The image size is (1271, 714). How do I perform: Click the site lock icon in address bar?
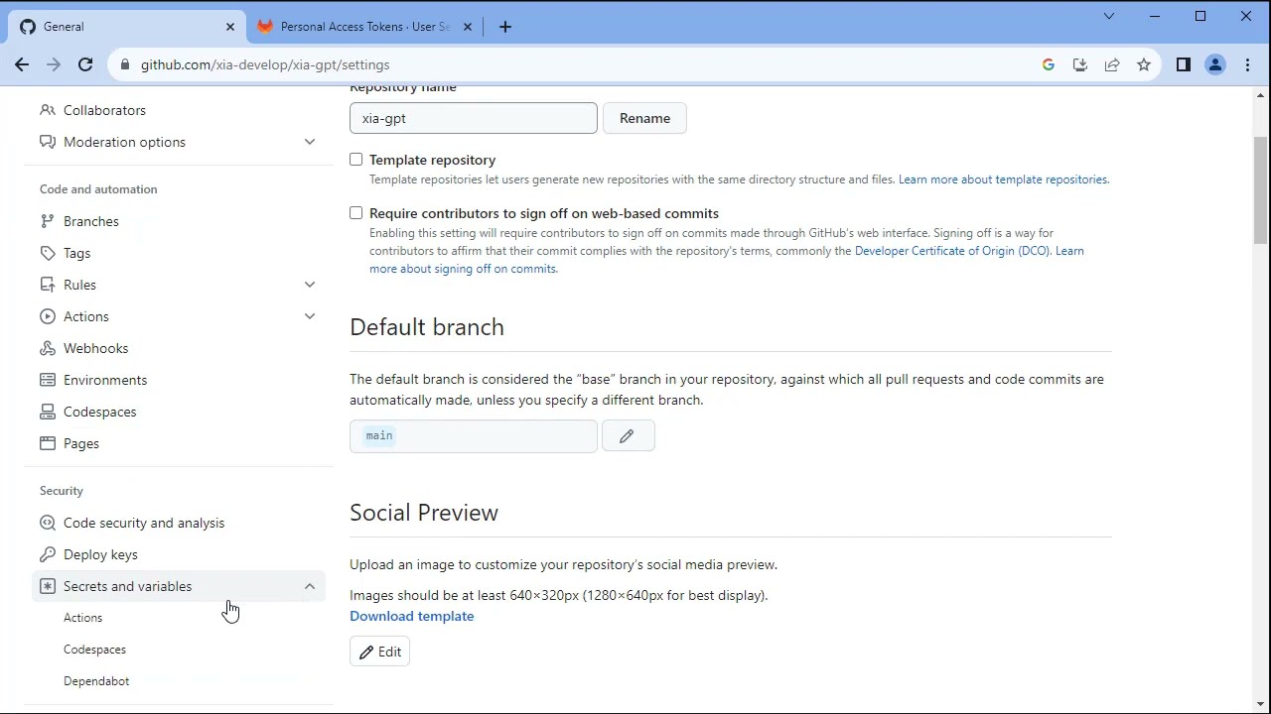[x=124, y=64]
